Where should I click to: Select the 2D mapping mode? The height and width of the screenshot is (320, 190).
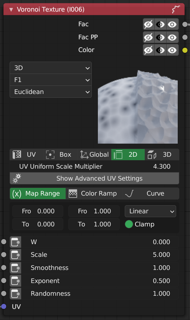(x=128, y=154)
